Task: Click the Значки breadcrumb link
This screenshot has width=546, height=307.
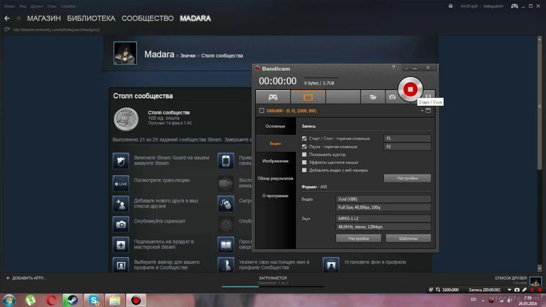Action: (x=188, y=56)
